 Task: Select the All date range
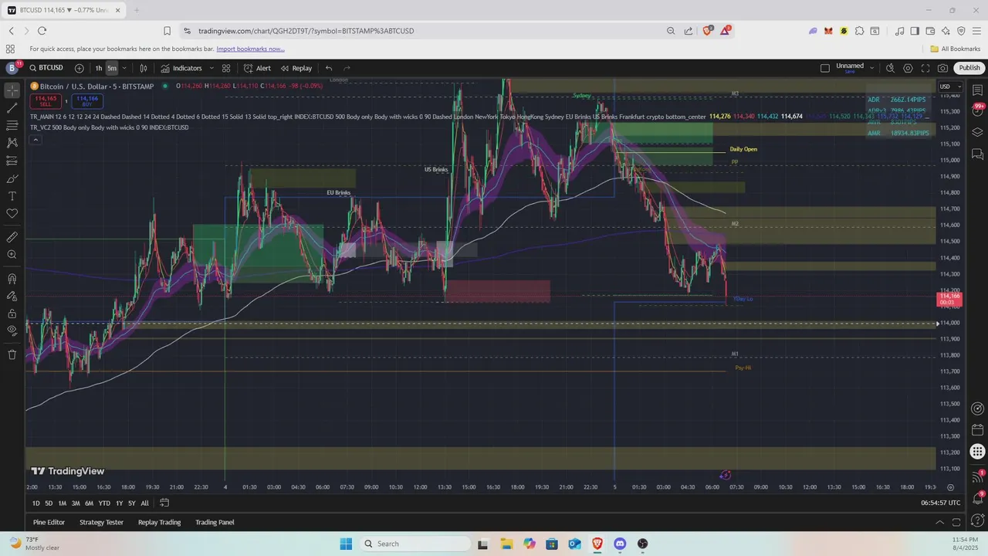(144, 503)
